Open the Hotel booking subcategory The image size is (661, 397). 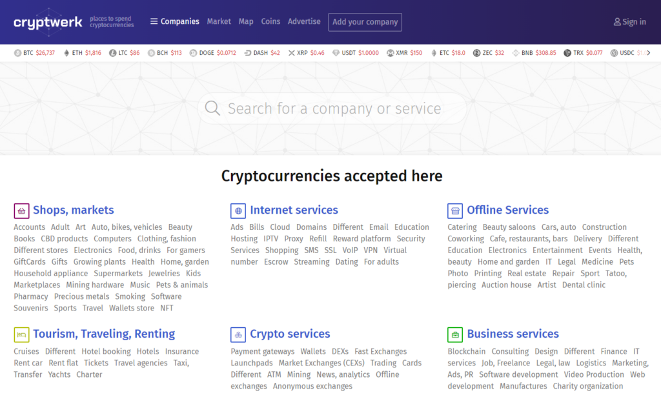(x=107, y=351)
